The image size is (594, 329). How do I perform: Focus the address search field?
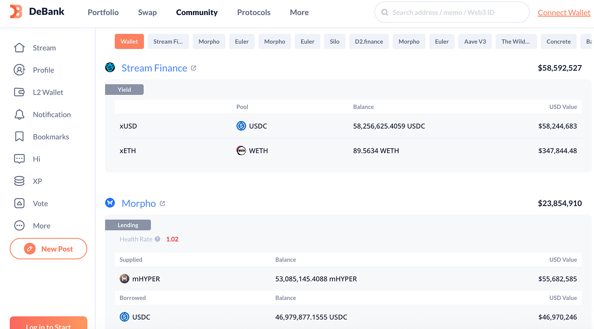[452, 12]
